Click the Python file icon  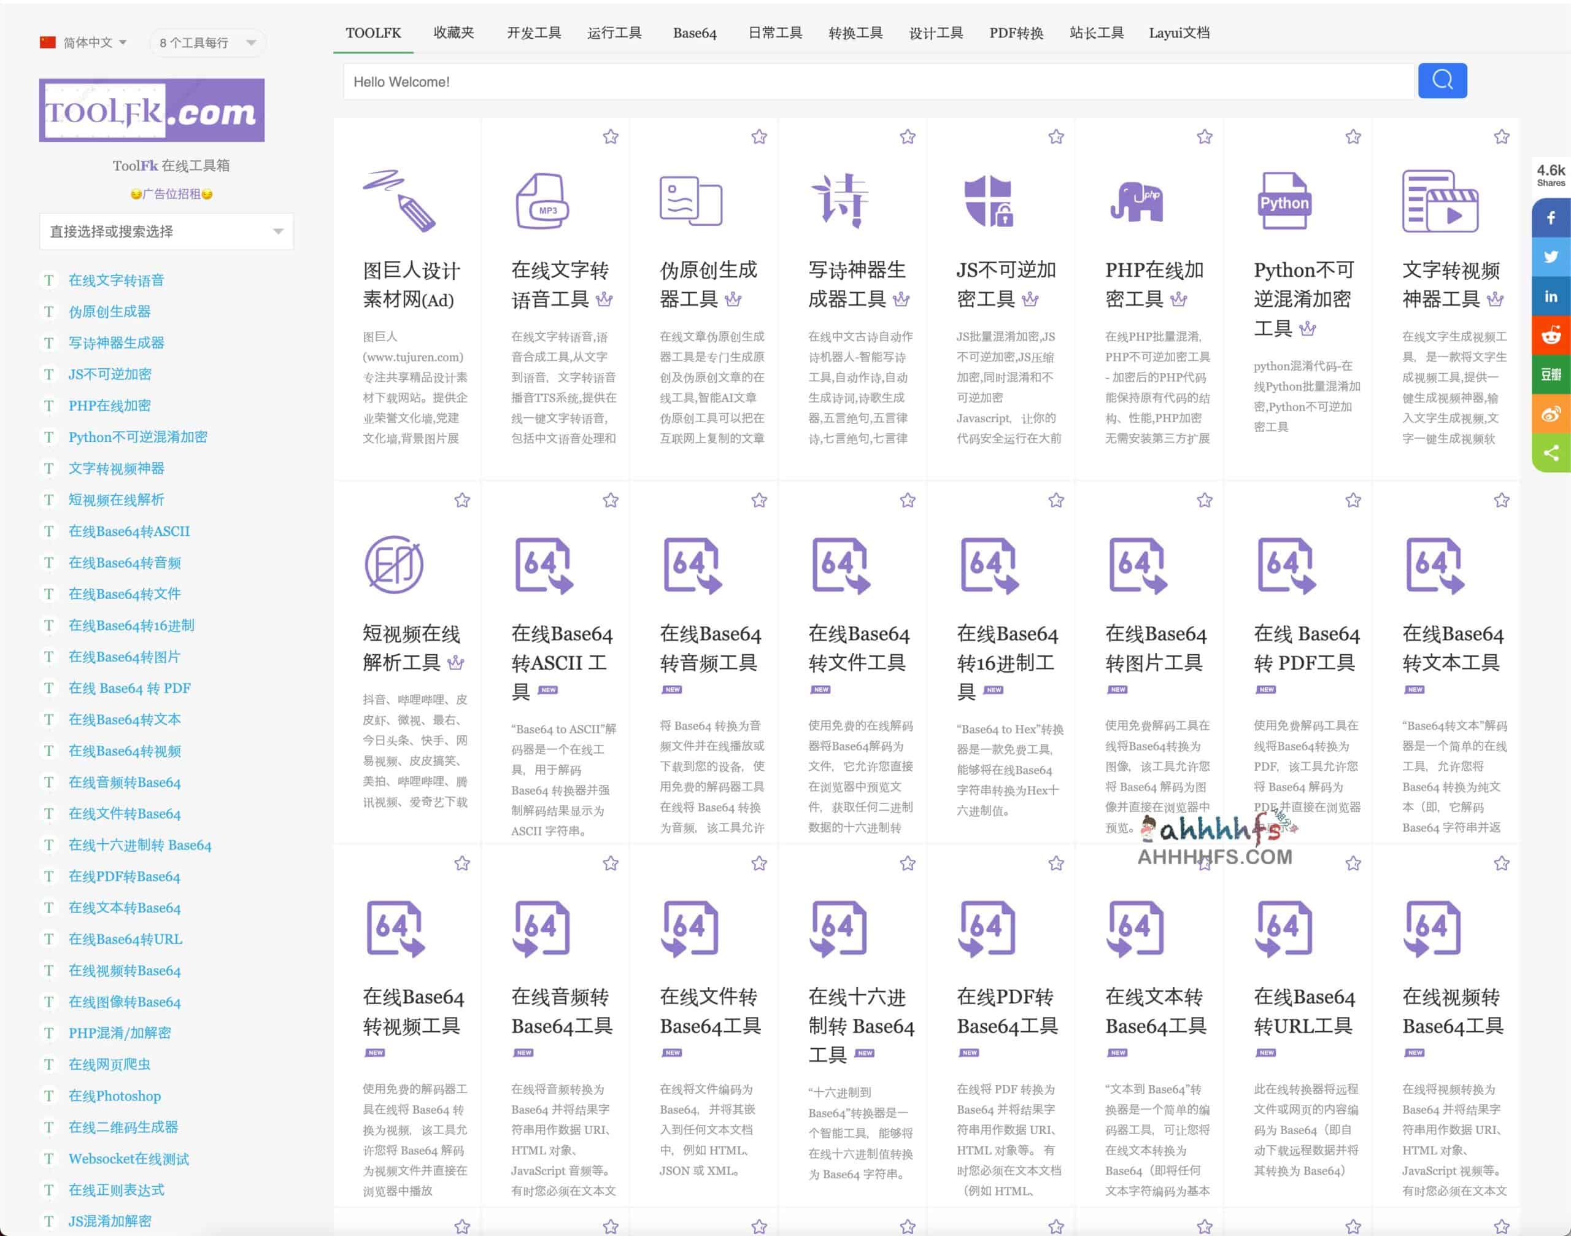[1284, 201]
